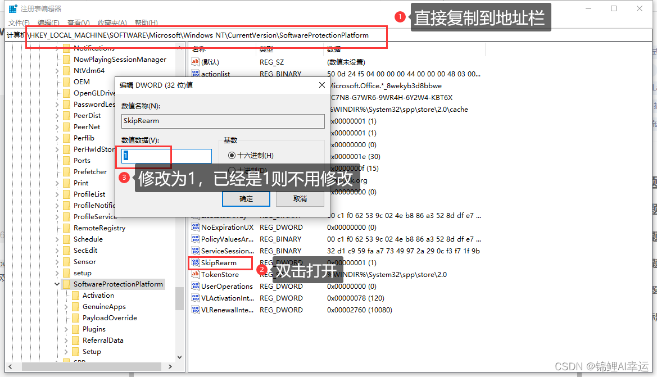Click the tree pane scroll-down arrow
The height and width of the screenshot is (377, 657).
(179, 357)
